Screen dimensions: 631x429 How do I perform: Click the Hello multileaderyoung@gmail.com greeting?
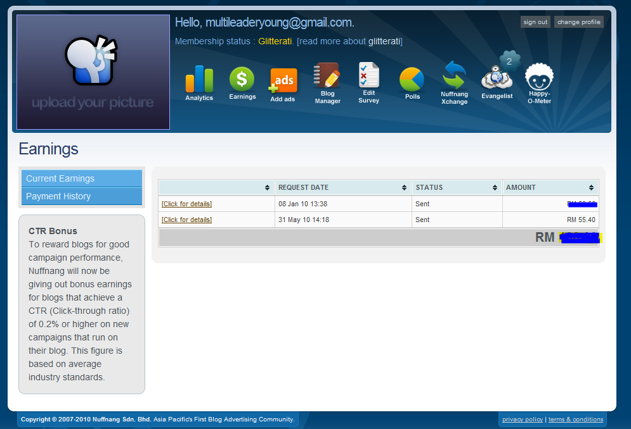pyautogui.click(x=265, y=23)
